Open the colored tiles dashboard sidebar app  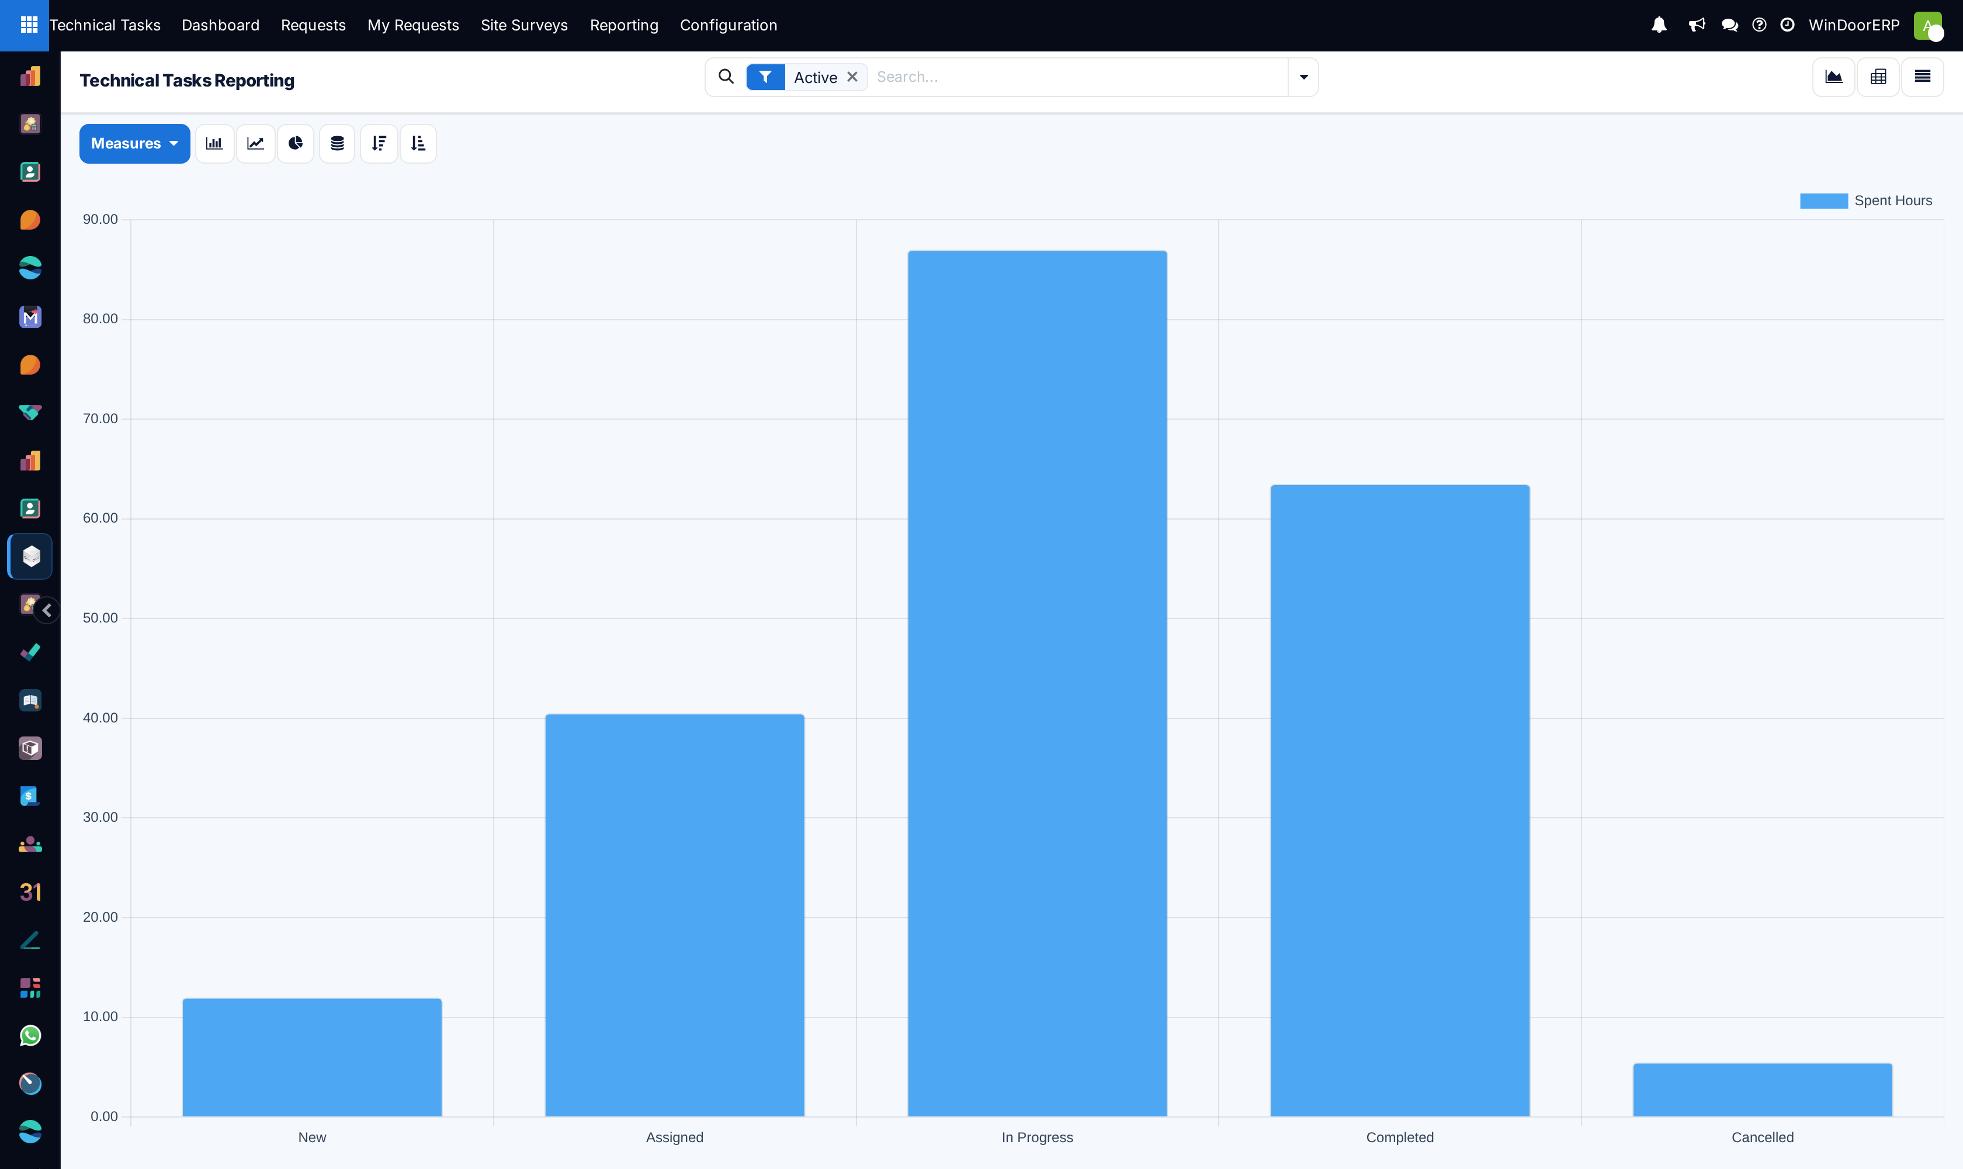(30, 988)
